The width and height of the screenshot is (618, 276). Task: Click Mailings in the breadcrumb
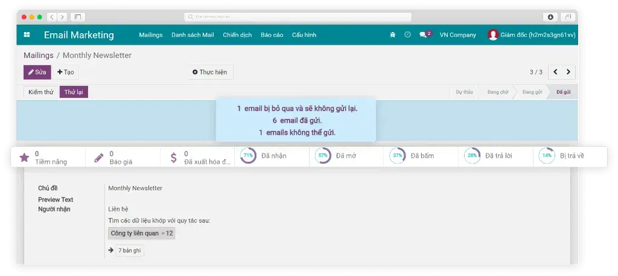pyautogui.click(x=39, y=56)
